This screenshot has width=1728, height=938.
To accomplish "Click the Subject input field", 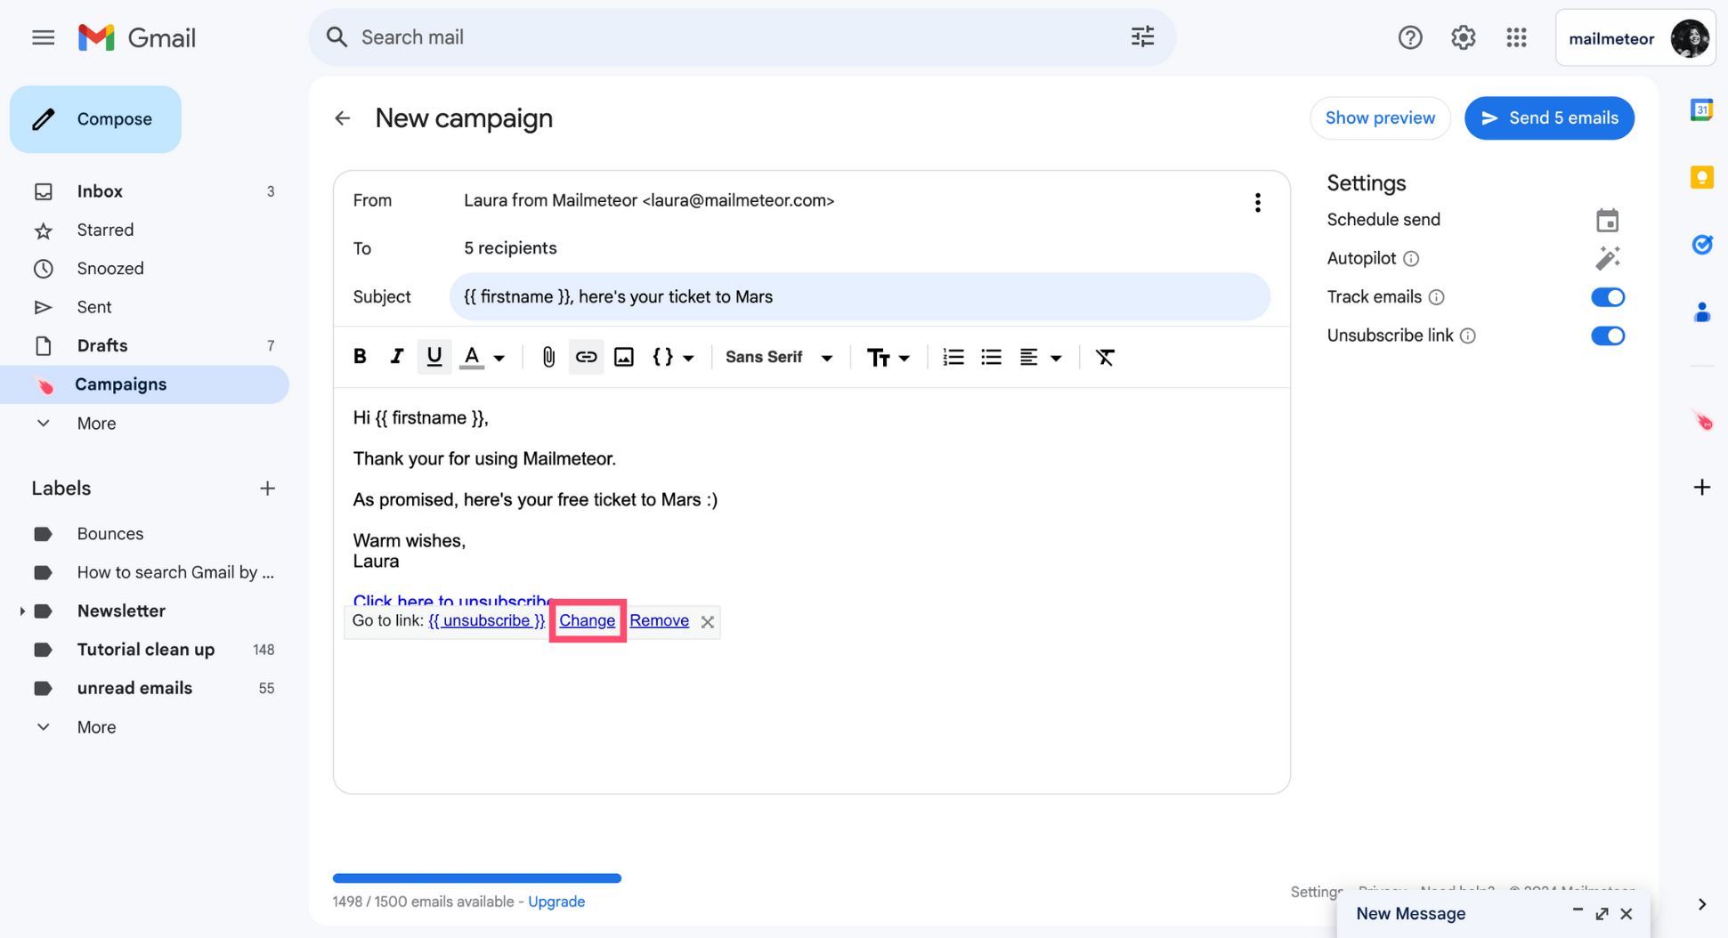I will pos(859,297).
